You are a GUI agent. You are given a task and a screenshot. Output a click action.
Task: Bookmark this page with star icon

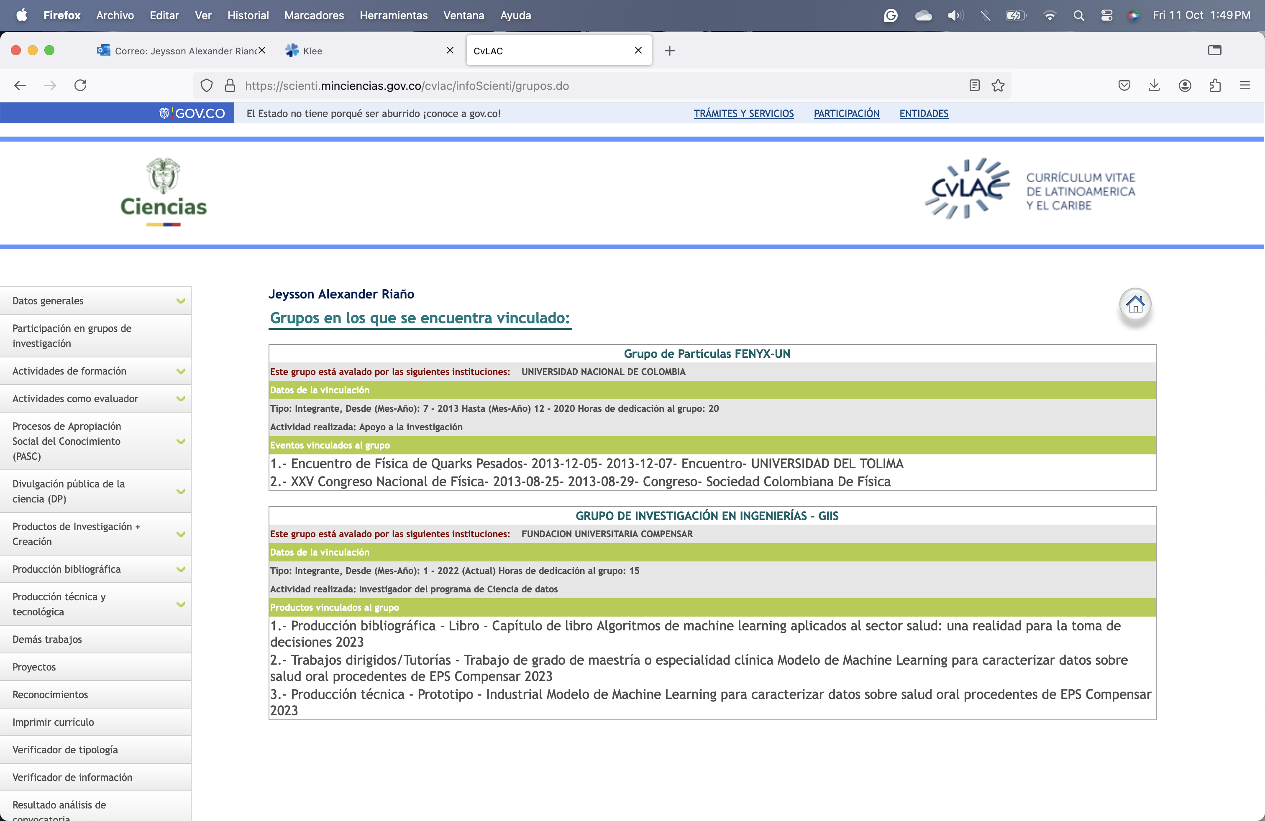[998, 86]
